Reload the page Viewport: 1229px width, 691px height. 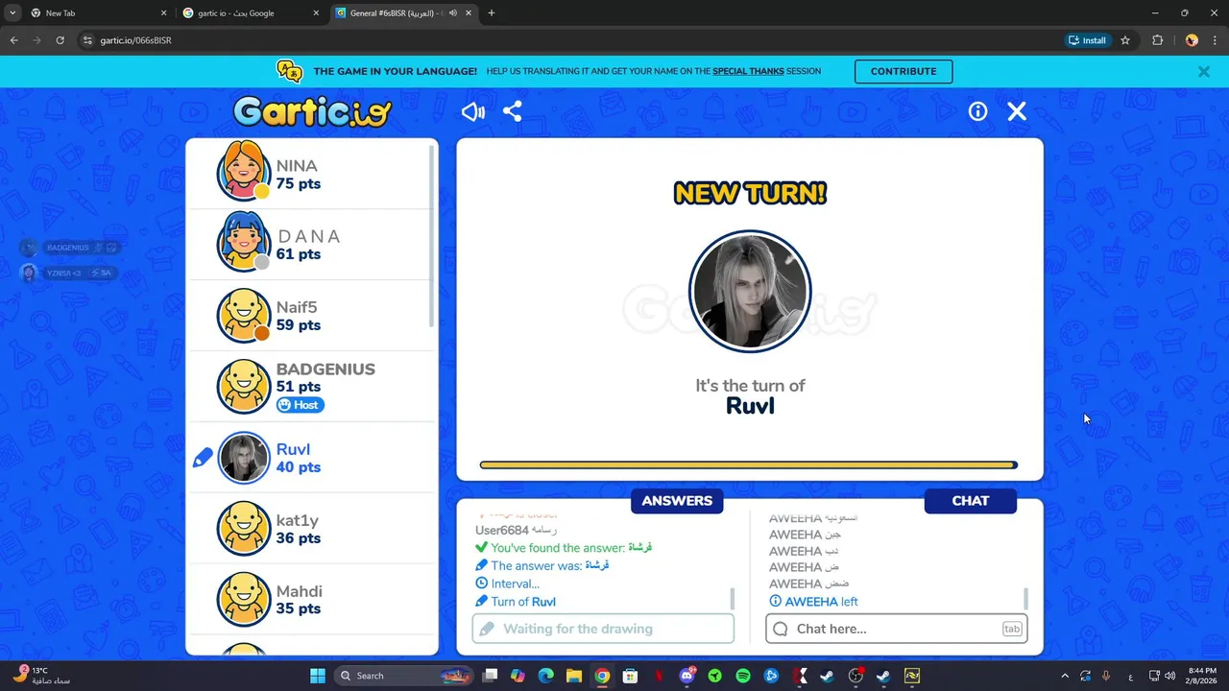(60, 40)
